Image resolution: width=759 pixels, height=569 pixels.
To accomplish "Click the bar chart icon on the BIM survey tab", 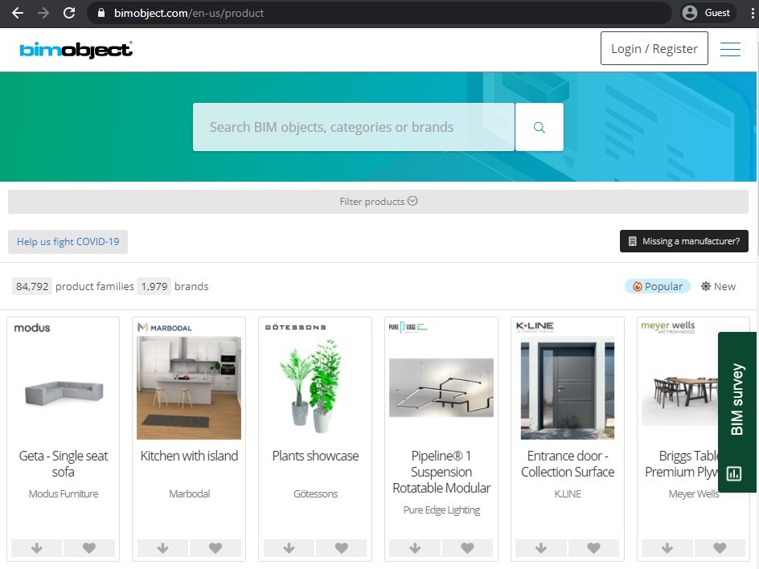I will tap(734, 474).
